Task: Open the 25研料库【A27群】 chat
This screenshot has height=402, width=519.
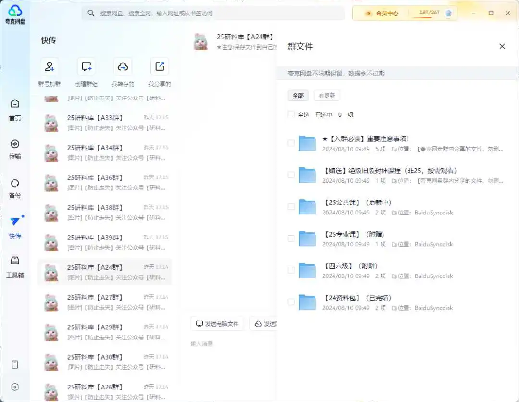Action: 105,302
